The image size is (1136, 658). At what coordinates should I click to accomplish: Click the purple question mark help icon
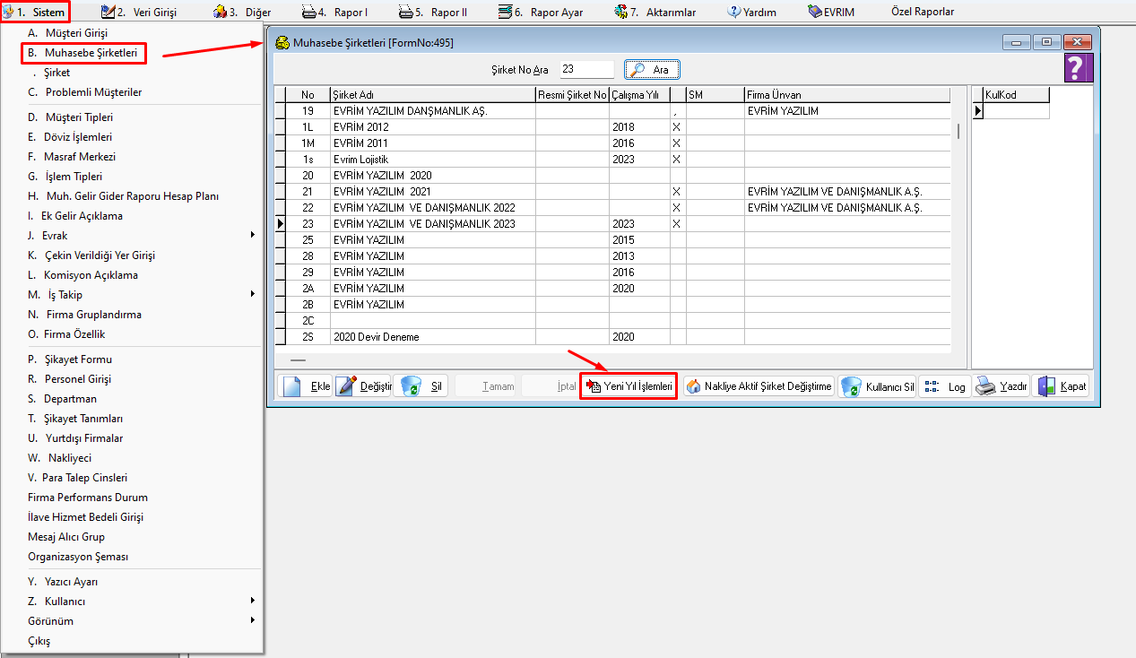1079,68
